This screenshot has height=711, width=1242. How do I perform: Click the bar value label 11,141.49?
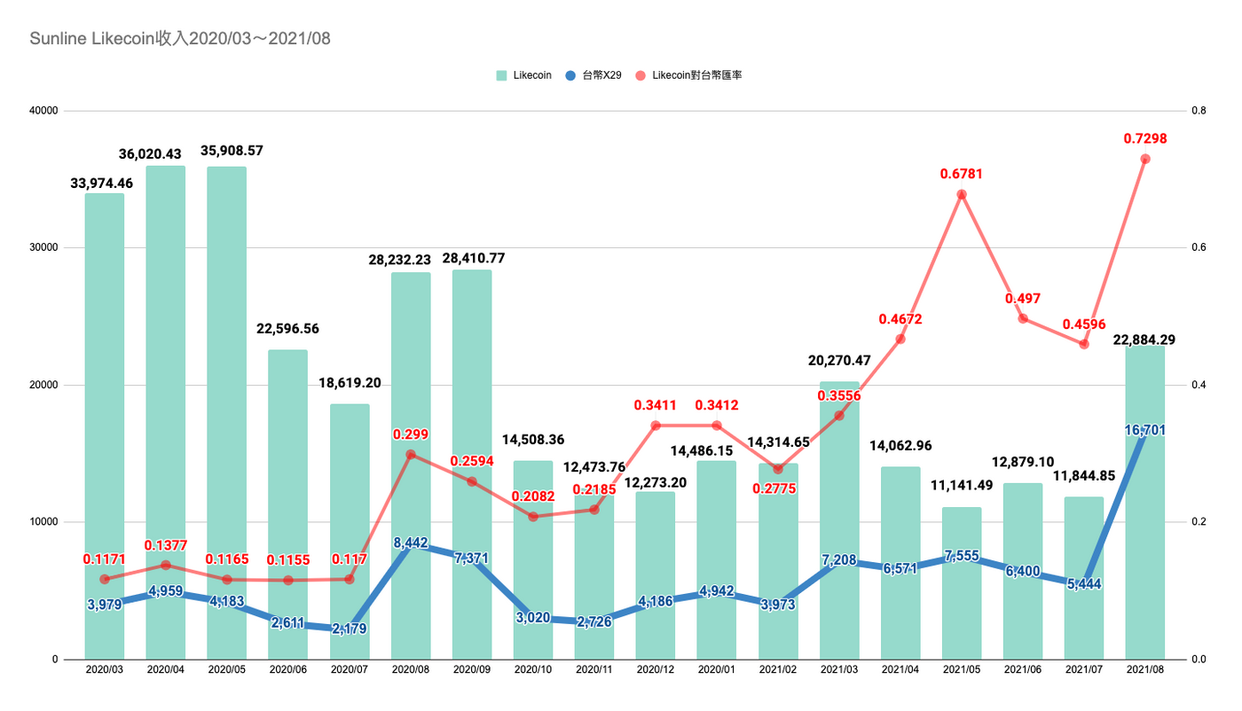coord(962,485)
